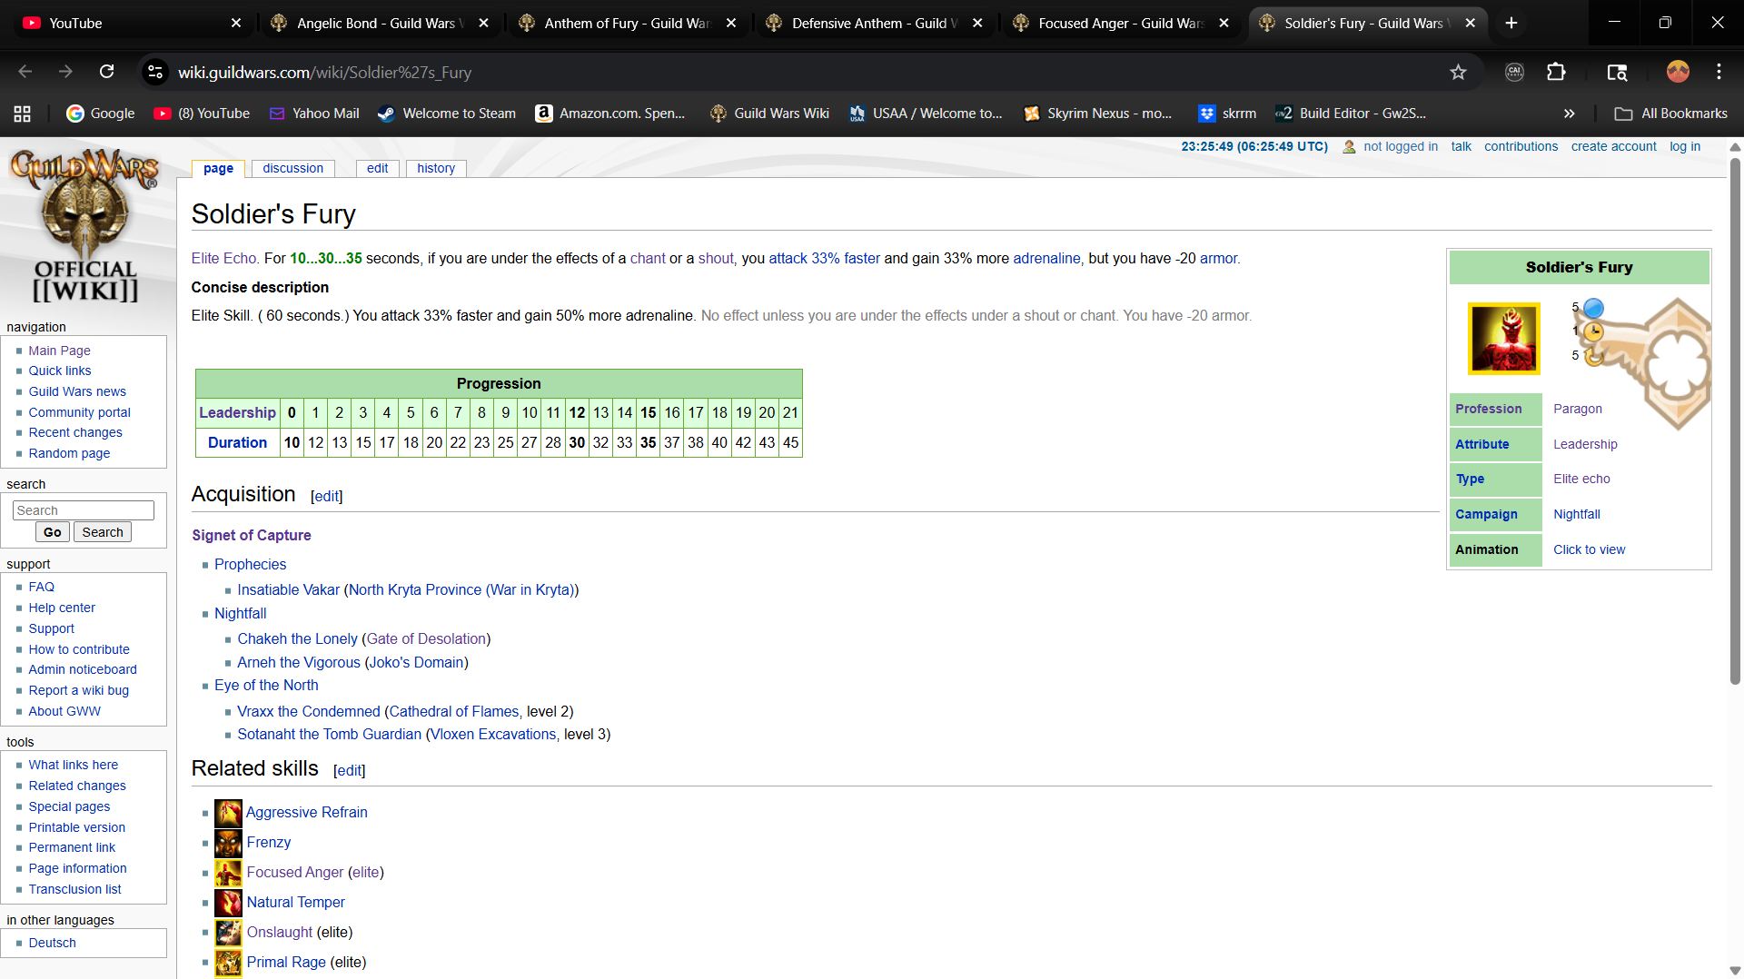Open Vraxx the Condemned link
This screenshot has width=1744, height=979.
point(309,712)
